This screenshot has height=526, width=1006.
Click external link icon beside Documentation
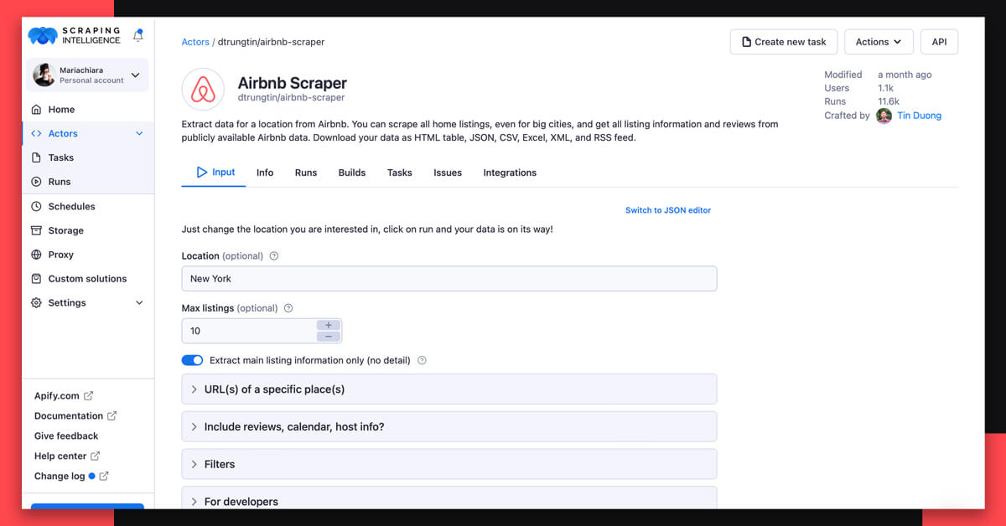111,416
